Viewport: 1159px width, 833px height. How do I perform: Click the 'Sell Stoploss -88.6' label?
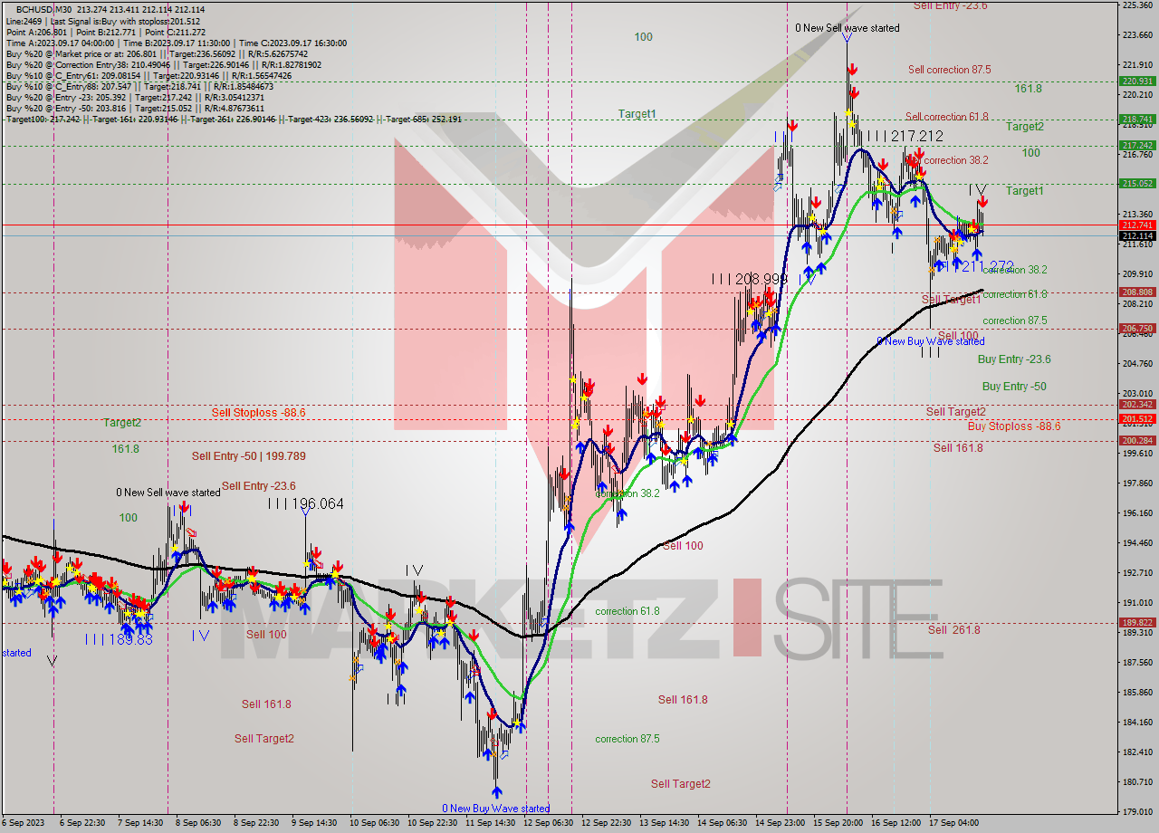259,413
